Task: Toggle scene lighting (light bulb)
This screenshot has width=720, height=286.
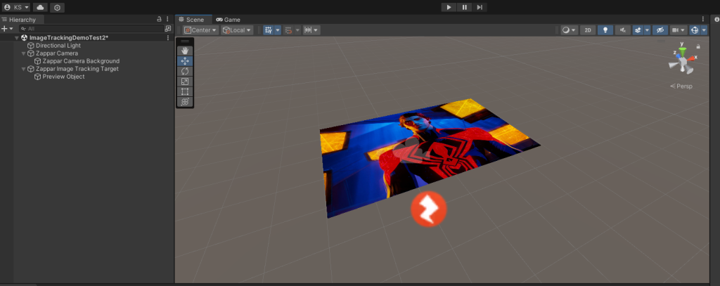Action: point(605,30)
